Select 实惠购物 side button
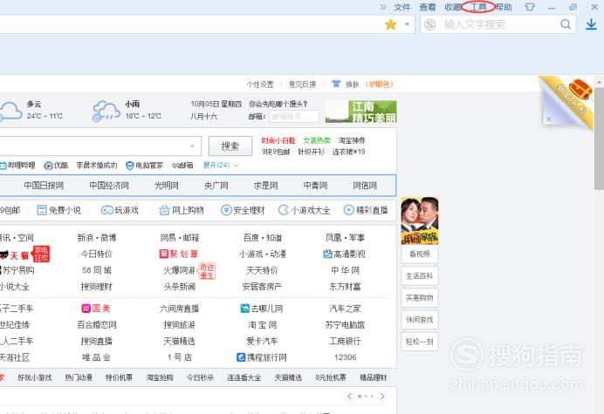This screenshot has height=414, width=604. (420, 298)
